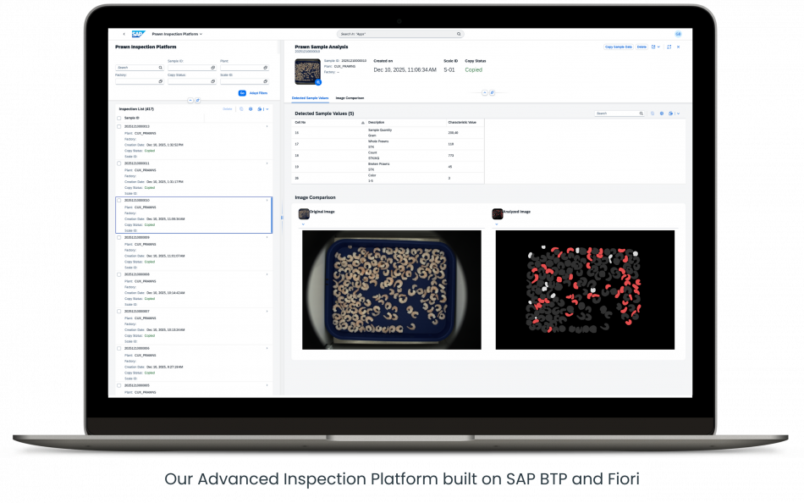Enter full screen mode for Prawn Sample Analysis
804x503 pixels.
point(669,47)
